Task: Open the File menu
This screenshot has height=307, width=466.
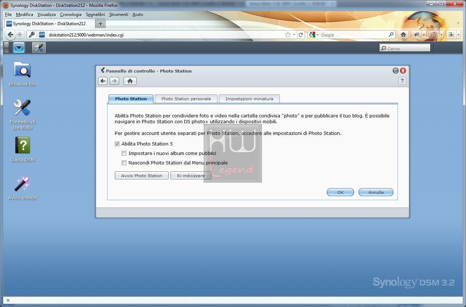Action: click(8, 15)
